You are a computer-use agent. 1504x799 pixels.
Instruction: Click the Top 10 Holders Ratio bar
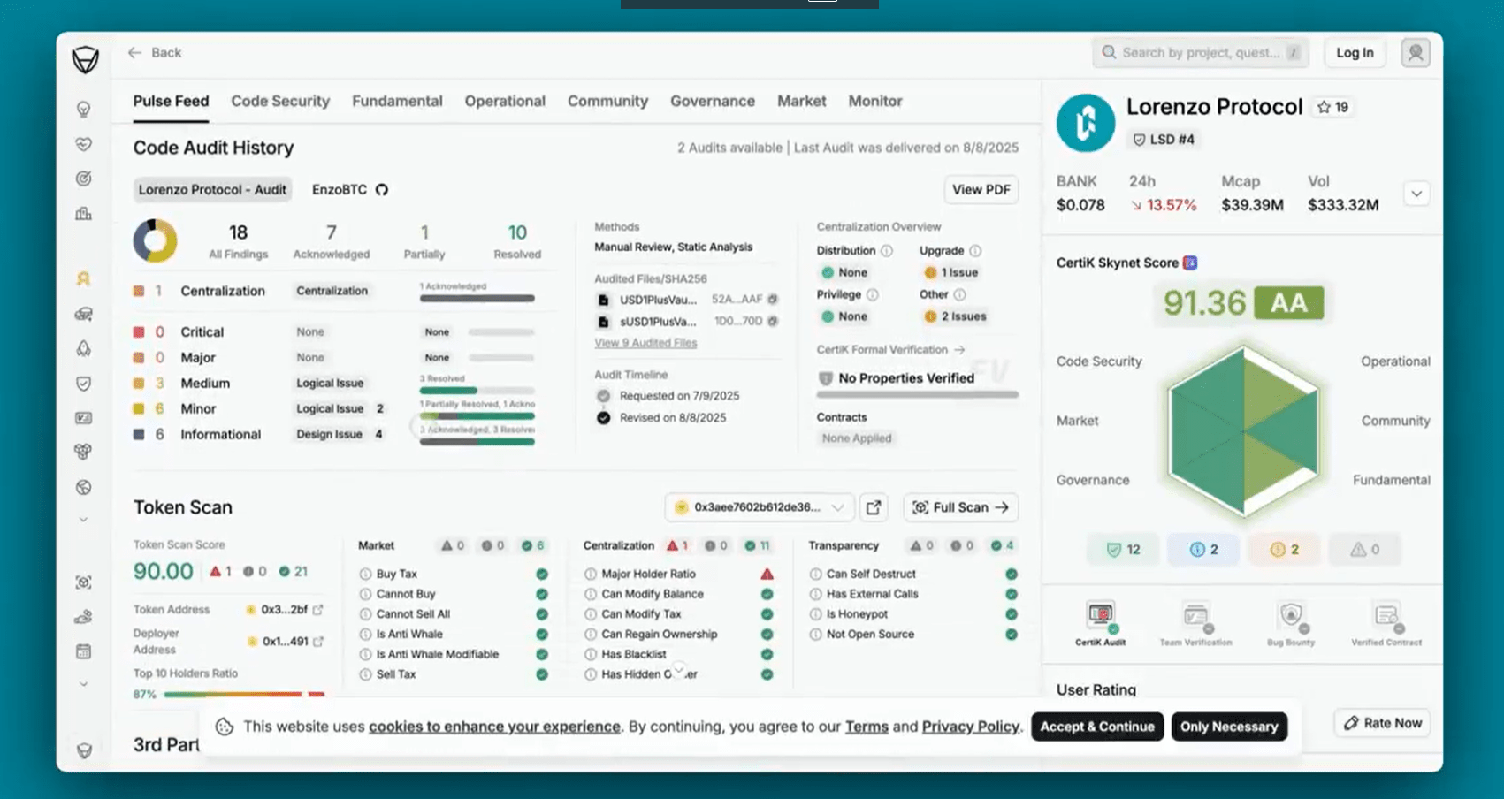click(244, 695)
